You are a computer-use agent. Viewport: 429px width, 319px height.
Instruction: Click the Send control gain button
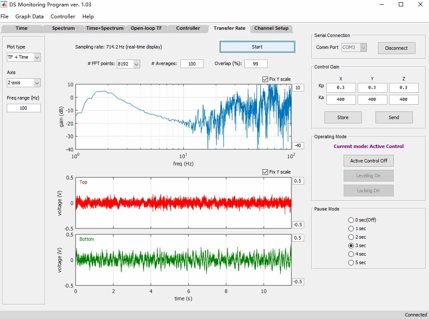394,117
